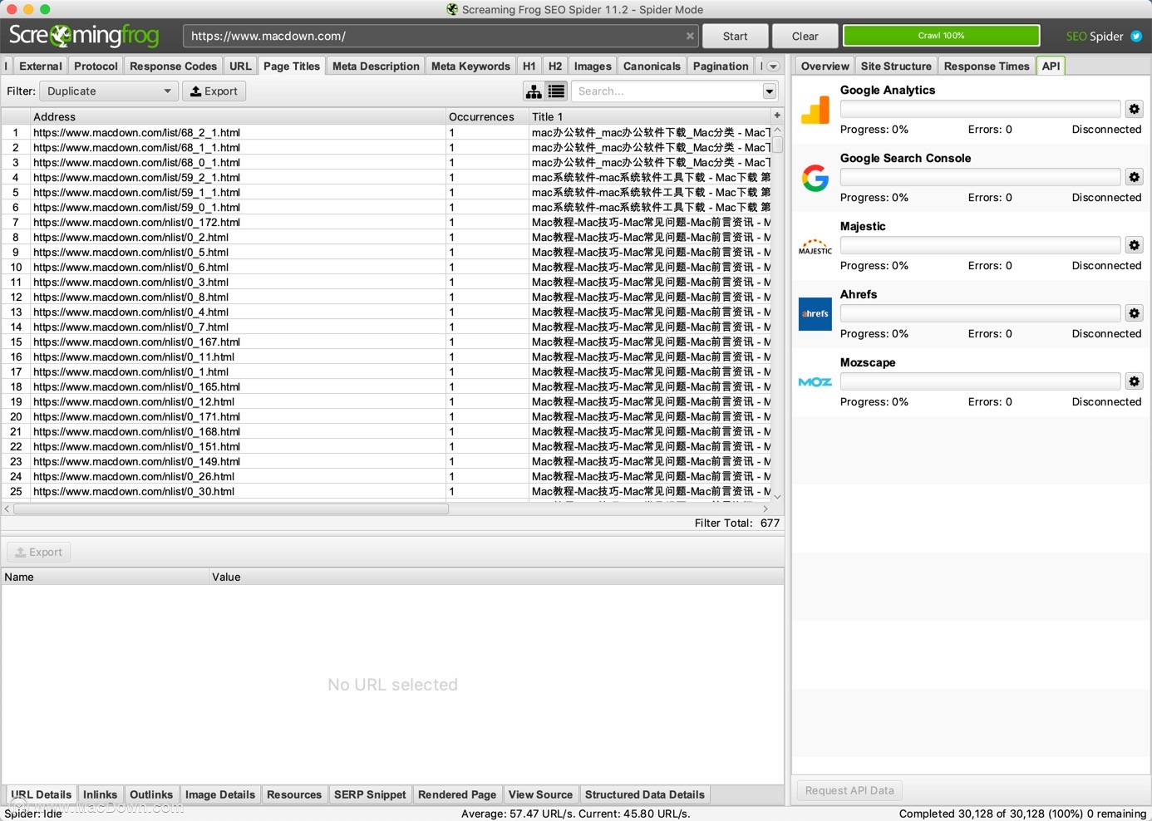Click the Clear button
Image resolution: width=1152 pixels, height=821 pixels.
805,36
